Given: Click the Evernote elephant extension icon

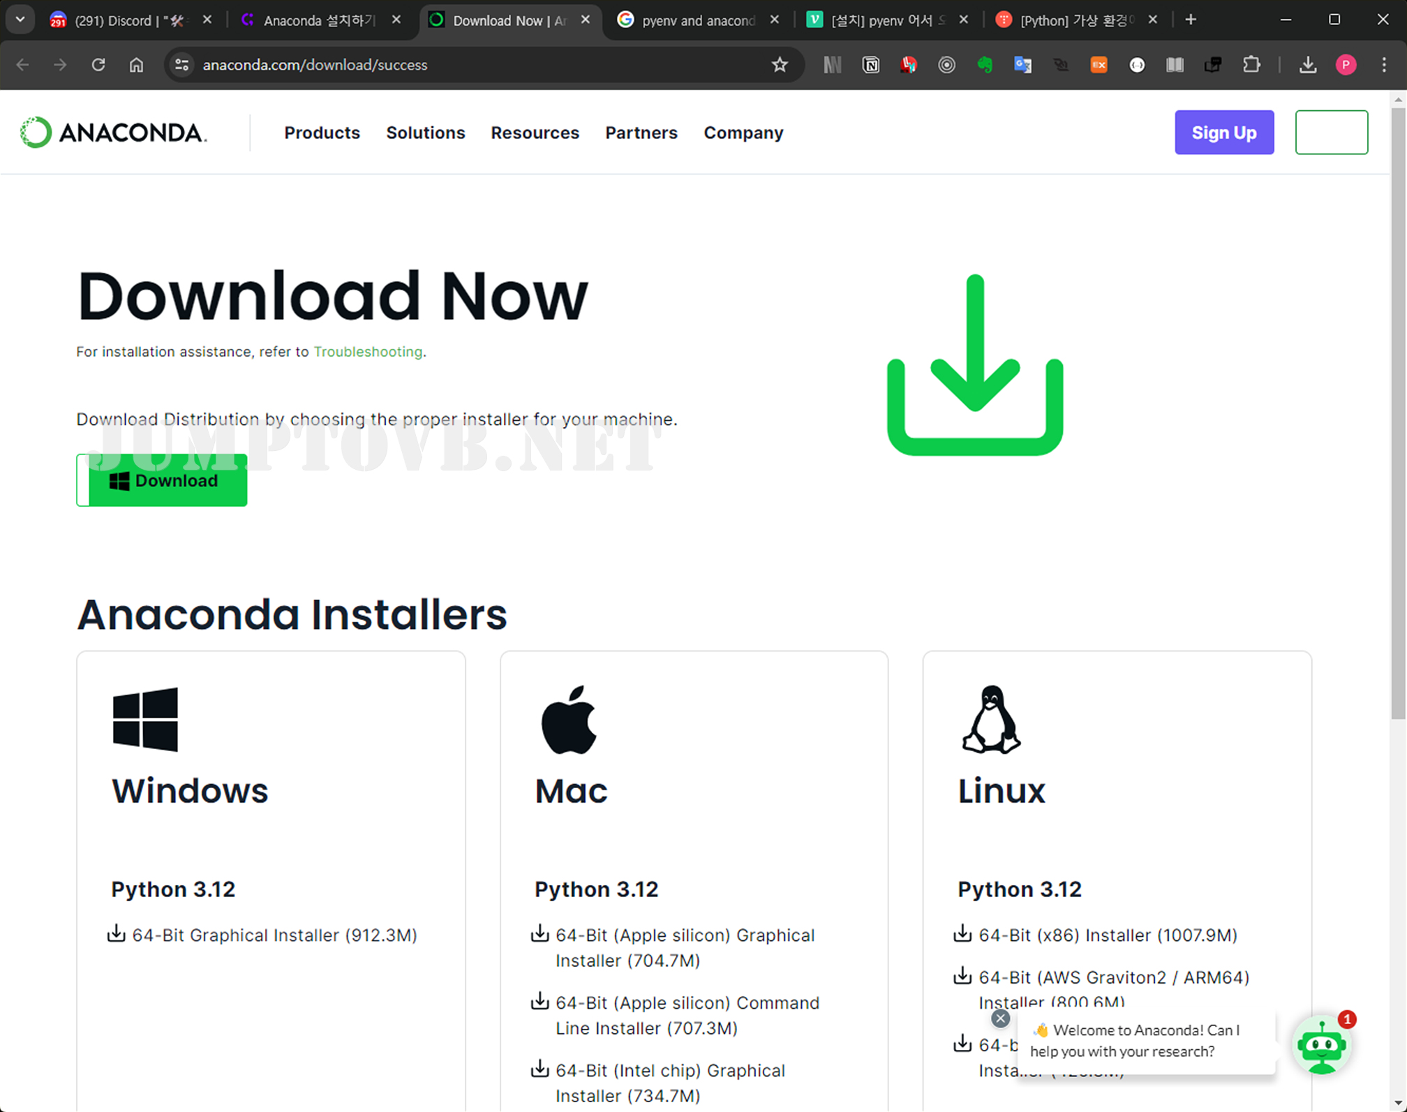Looking at the screenshot, I should coord(985,65).
